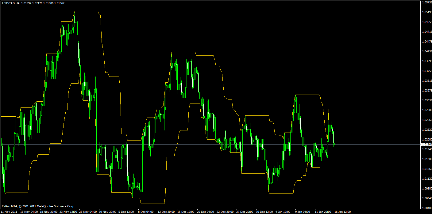Click the 15 Dec 12:00 time label
Screen dimensions: 432x214
(186, 212)
